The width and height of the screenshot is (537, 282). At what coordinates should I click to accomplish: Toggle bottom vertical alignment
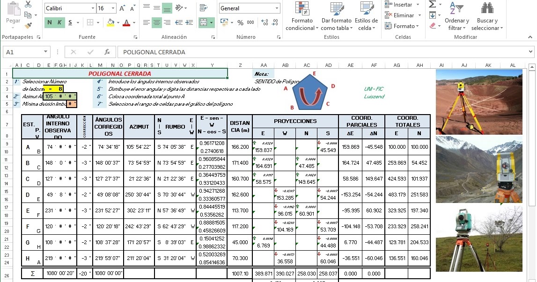click(x=167, y=8)
